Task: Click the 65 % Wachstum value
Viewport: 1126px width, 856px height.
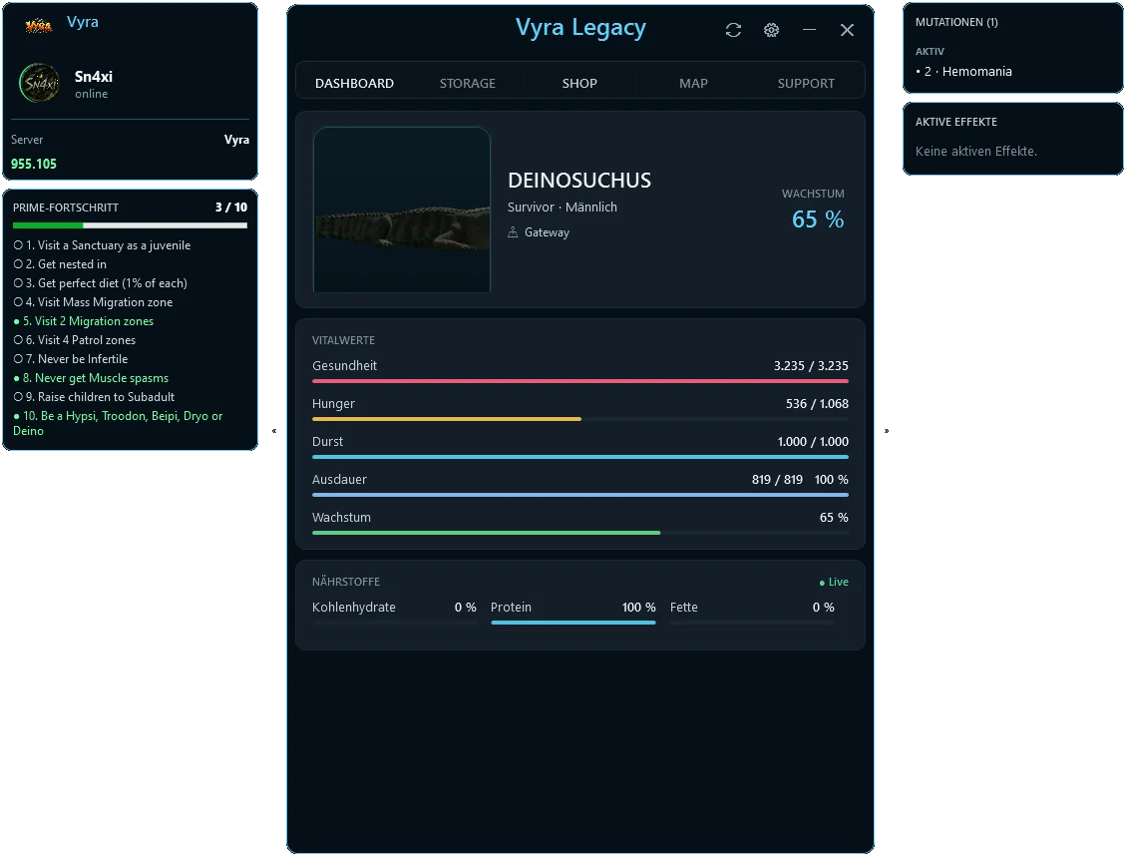Action: 818,219
